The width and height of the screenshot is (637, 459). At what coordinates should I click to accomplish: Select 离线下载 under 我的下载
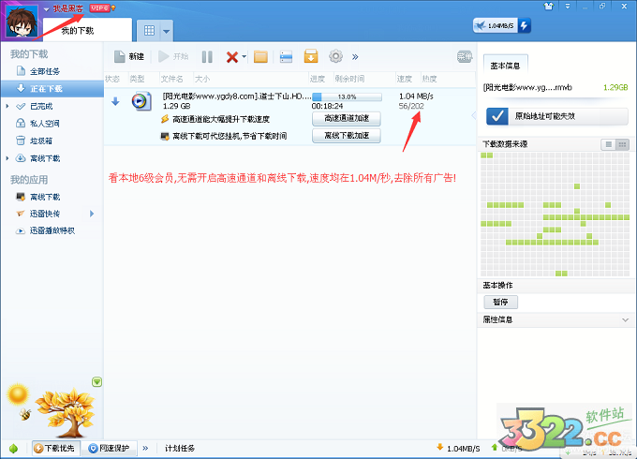pyautogui.click(x=45, y=158)
